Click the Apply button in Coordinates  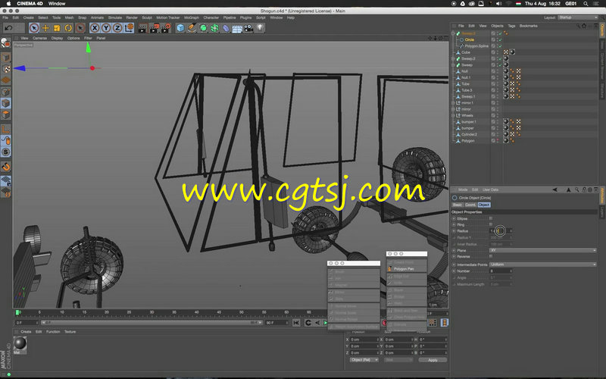click(433, 360)
